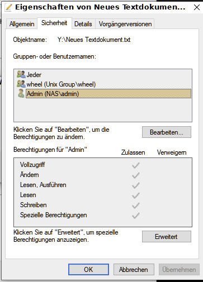The width and height of the screenshot is (203, 282).
Task: Open advanced permissions via Erweitert
Action: pyautogui.click(x=167, y=237)
